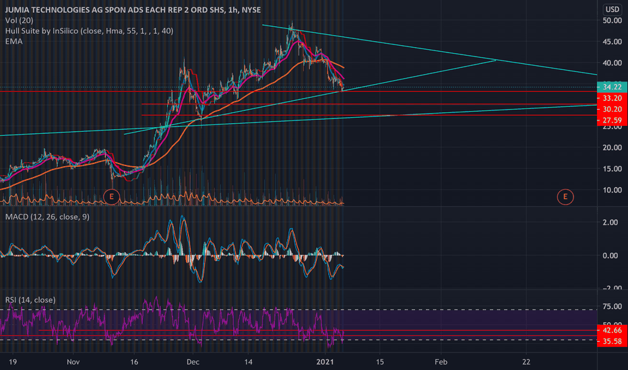
Task: Click the MACD axis 2.00 label
Action: (x=610, y=223)
